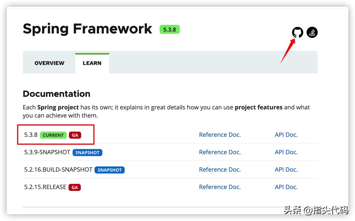Open the GitHub repository icon
This screenshot has width=355, height=221.
[297, 33]
